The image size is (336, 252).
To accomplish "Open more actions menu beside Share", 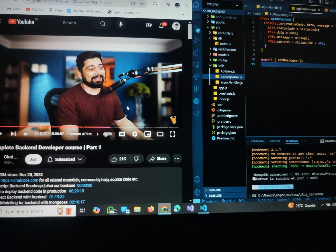I will point(177,158).
